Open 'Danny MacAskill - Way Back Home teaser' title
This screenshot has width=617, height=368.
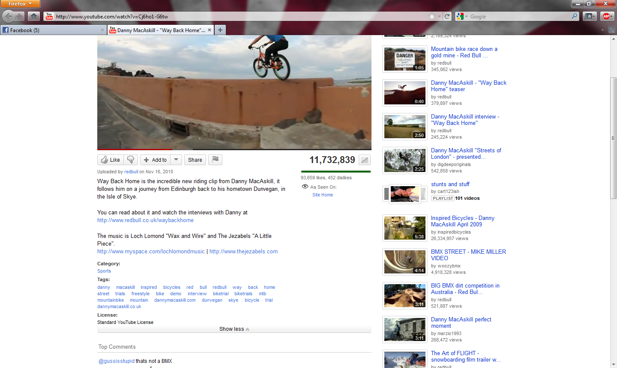point(469,86)
